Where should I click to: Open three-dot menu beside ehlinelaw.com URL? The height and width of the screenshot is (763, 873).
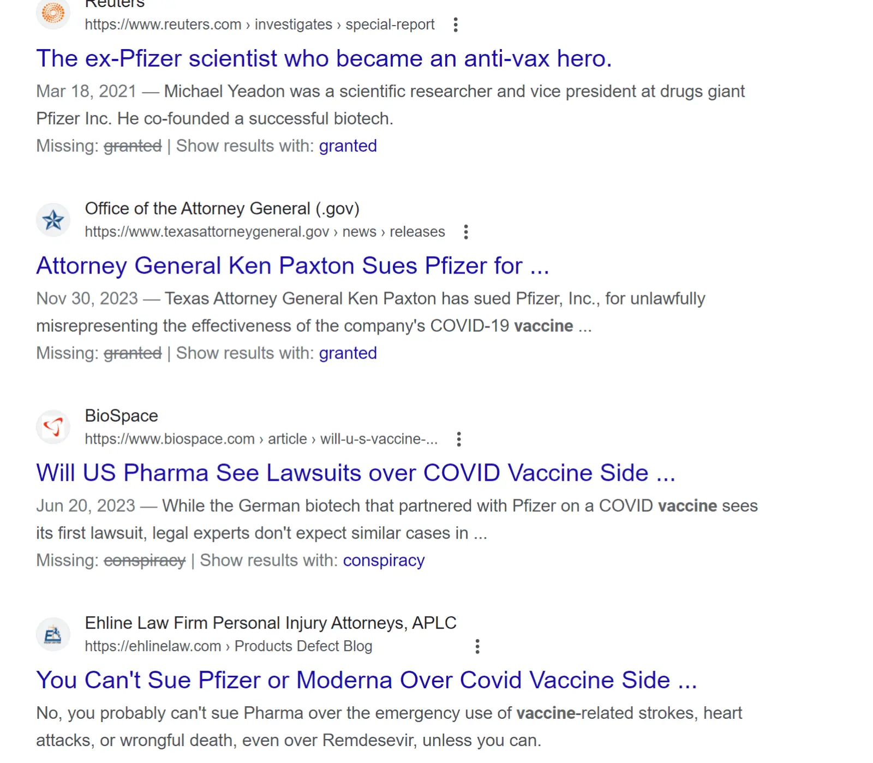click(477, 647)
